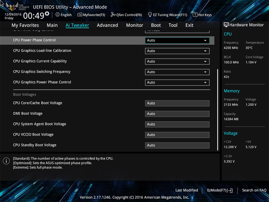Open the Tool tab
The width and height of the screenshot is (269, 202).
pyautogui.click(x=173, y=25)
